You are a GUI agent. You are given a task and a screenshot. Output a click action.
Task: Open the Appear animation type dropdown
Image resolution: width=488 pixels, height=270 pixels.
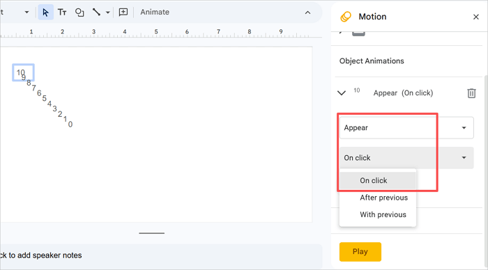click(x=406, y=128)
